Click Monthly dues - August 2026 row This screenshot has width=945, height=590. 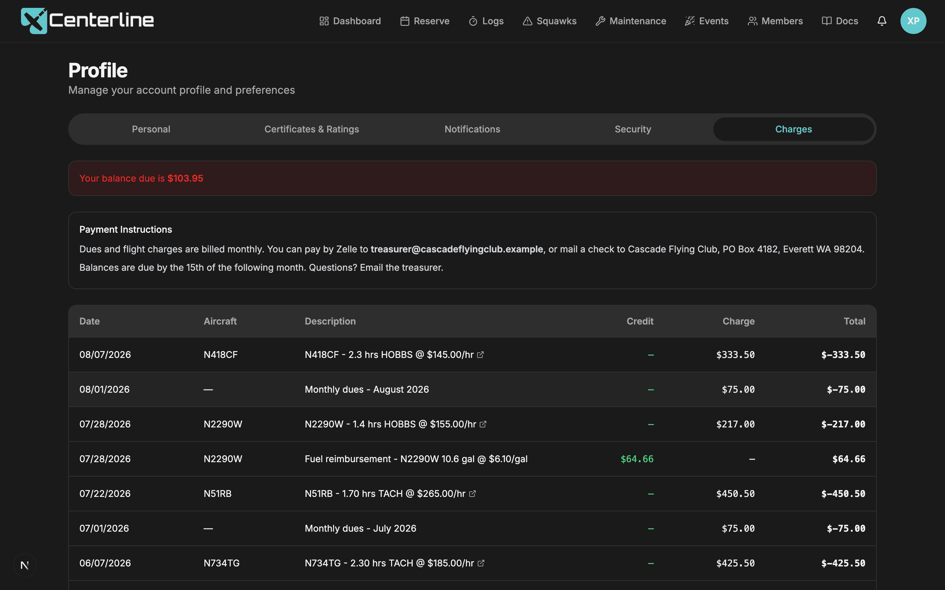(x=472, y=389)
